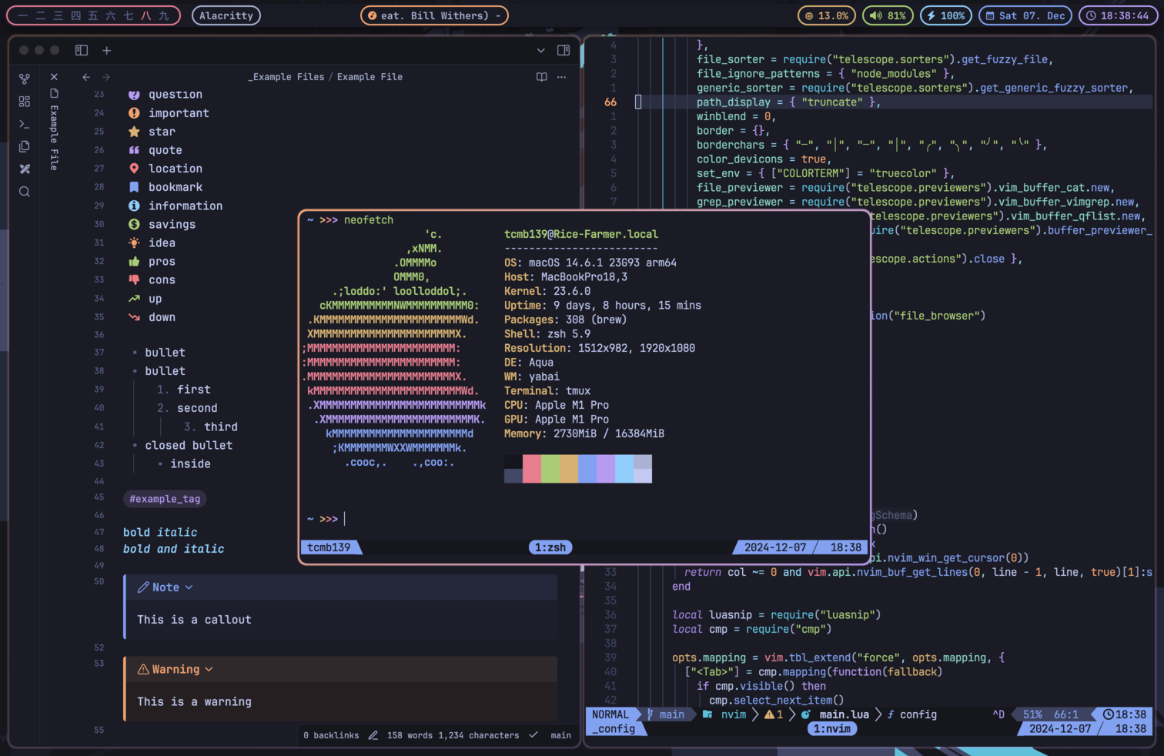Open the tab dropdown chevron above the editor
1164x756 pixels.
click(541, 49)
